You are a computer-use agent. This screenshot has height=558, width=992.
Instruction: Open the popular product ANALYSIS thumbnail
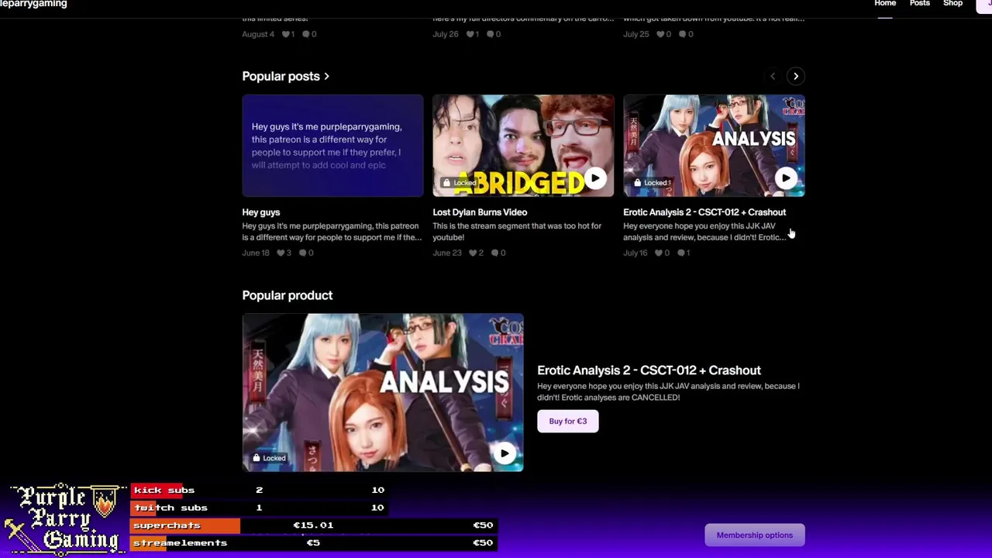pos(383,392)
